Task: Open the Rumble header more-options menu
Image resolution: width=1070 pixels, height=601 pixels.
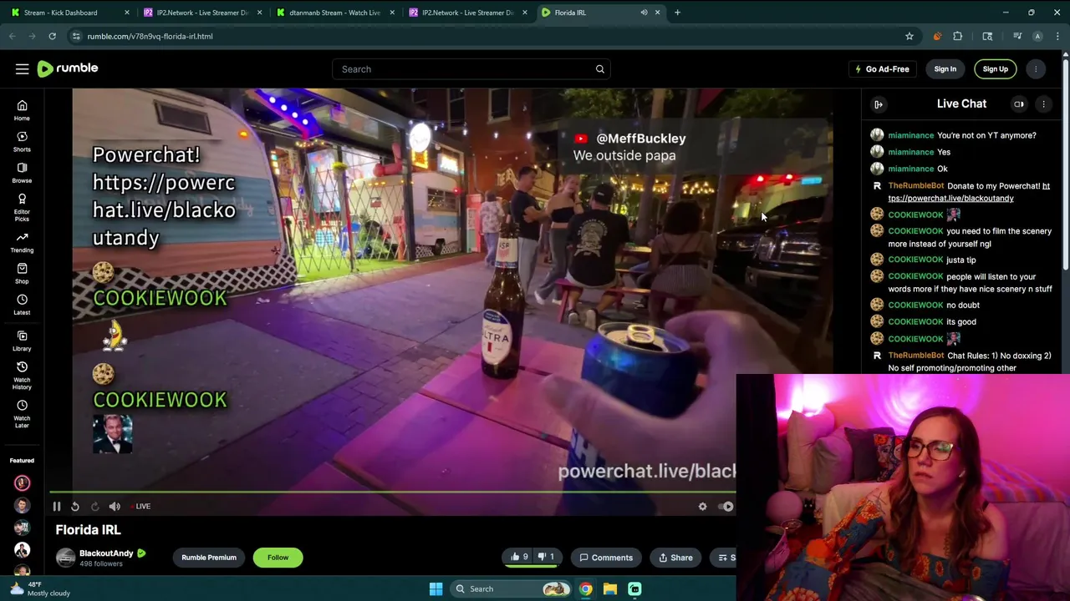Action: click(1036, 69)
